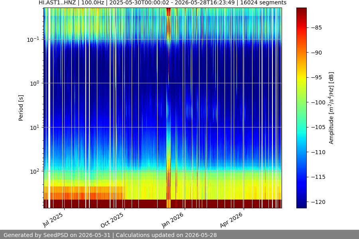
Task: Click the 10⁰ period tick label
Action: 34,83
